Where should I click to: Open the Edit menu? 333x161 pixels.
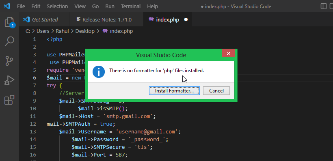pos(36,6)
